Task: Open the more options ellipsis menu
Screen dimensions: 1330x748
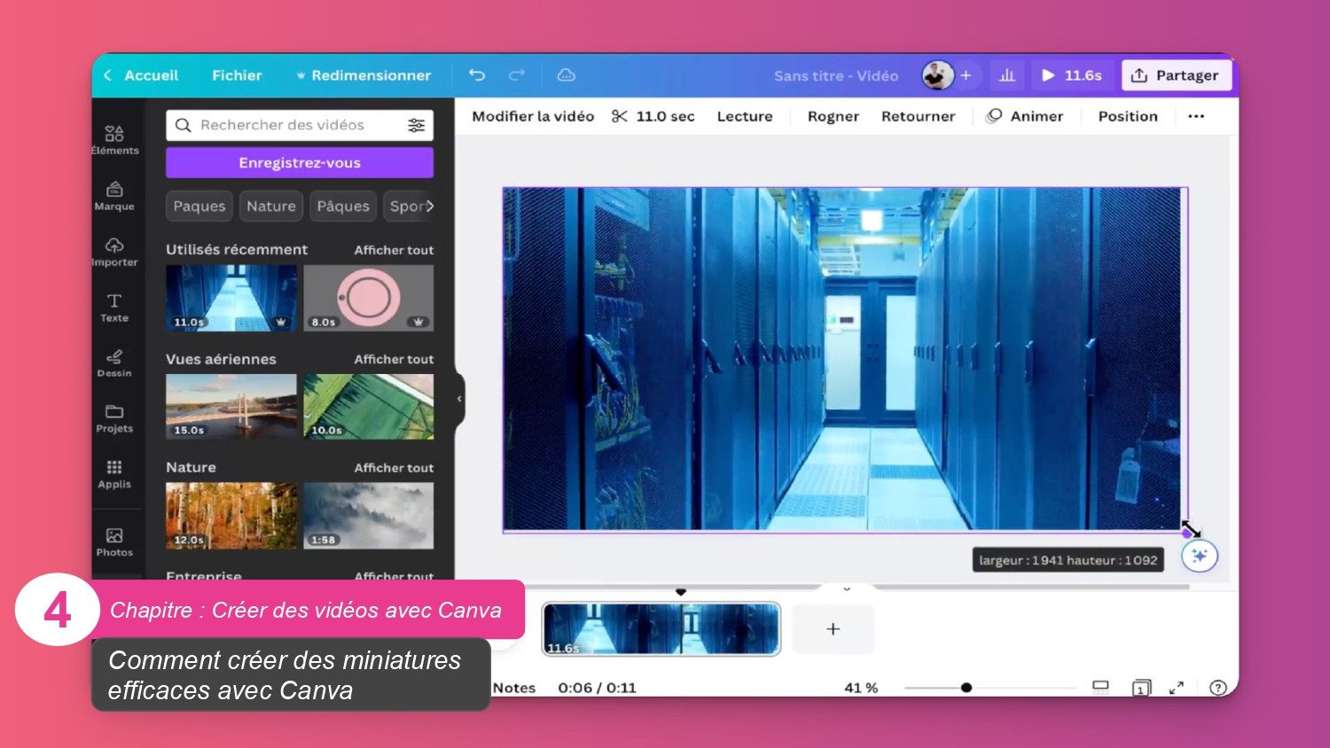Action: pyautogui.click(x=1196, y=116)
